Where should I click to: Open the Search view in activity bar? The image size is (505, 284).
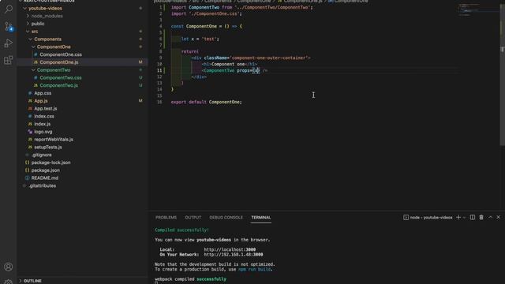9,9
